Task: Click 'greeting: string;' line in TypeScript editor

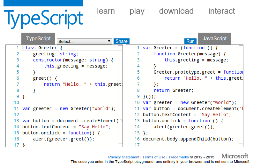Action: click(x=56, y=54)
